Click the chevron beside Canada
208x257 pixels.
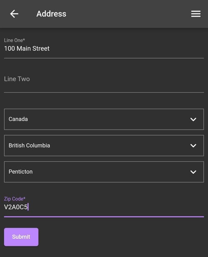click(x=193, y=119)
